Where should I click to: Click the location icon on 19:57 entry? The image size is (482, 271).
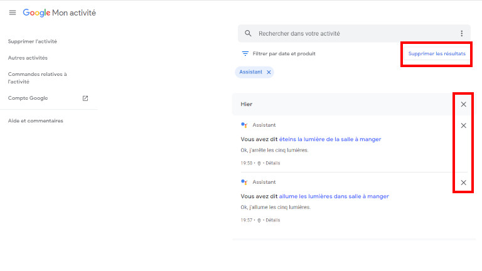[259, 220]
